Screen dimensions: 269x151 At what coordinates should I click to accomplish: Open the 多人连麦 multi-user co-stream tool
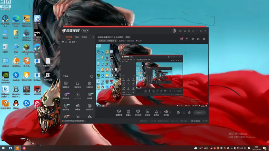point(78,96)
